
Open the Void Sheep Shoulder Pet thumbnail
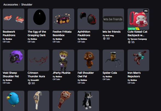14,60
